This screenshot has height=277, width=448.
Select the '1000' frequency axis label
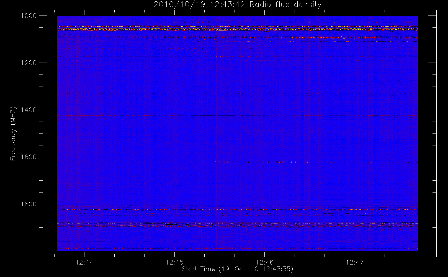tap(29, 16)
